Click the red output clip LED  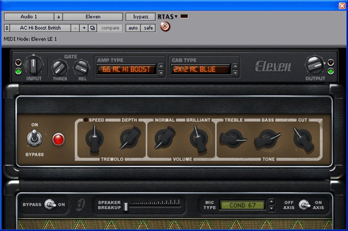(x=331, y=63)
